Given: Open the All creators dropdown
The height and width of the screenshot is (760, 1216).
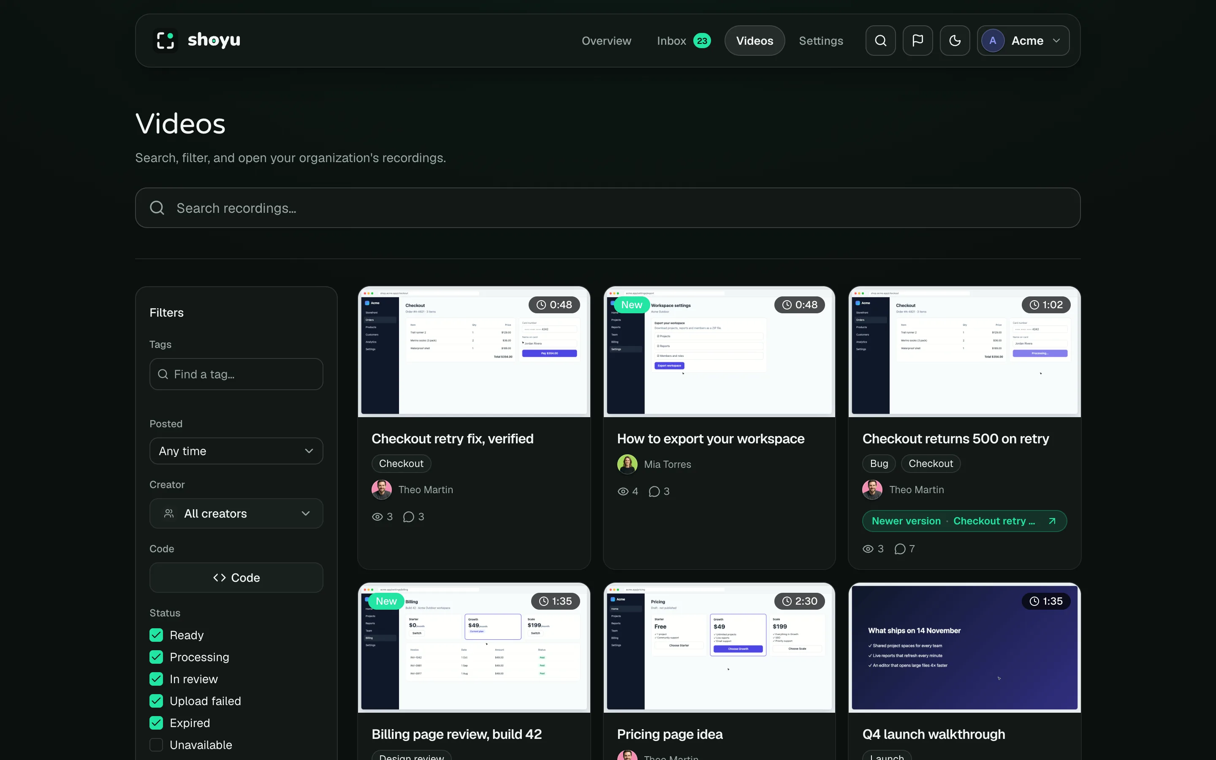Looking at the screenshot, I should (x=236, y=513).
